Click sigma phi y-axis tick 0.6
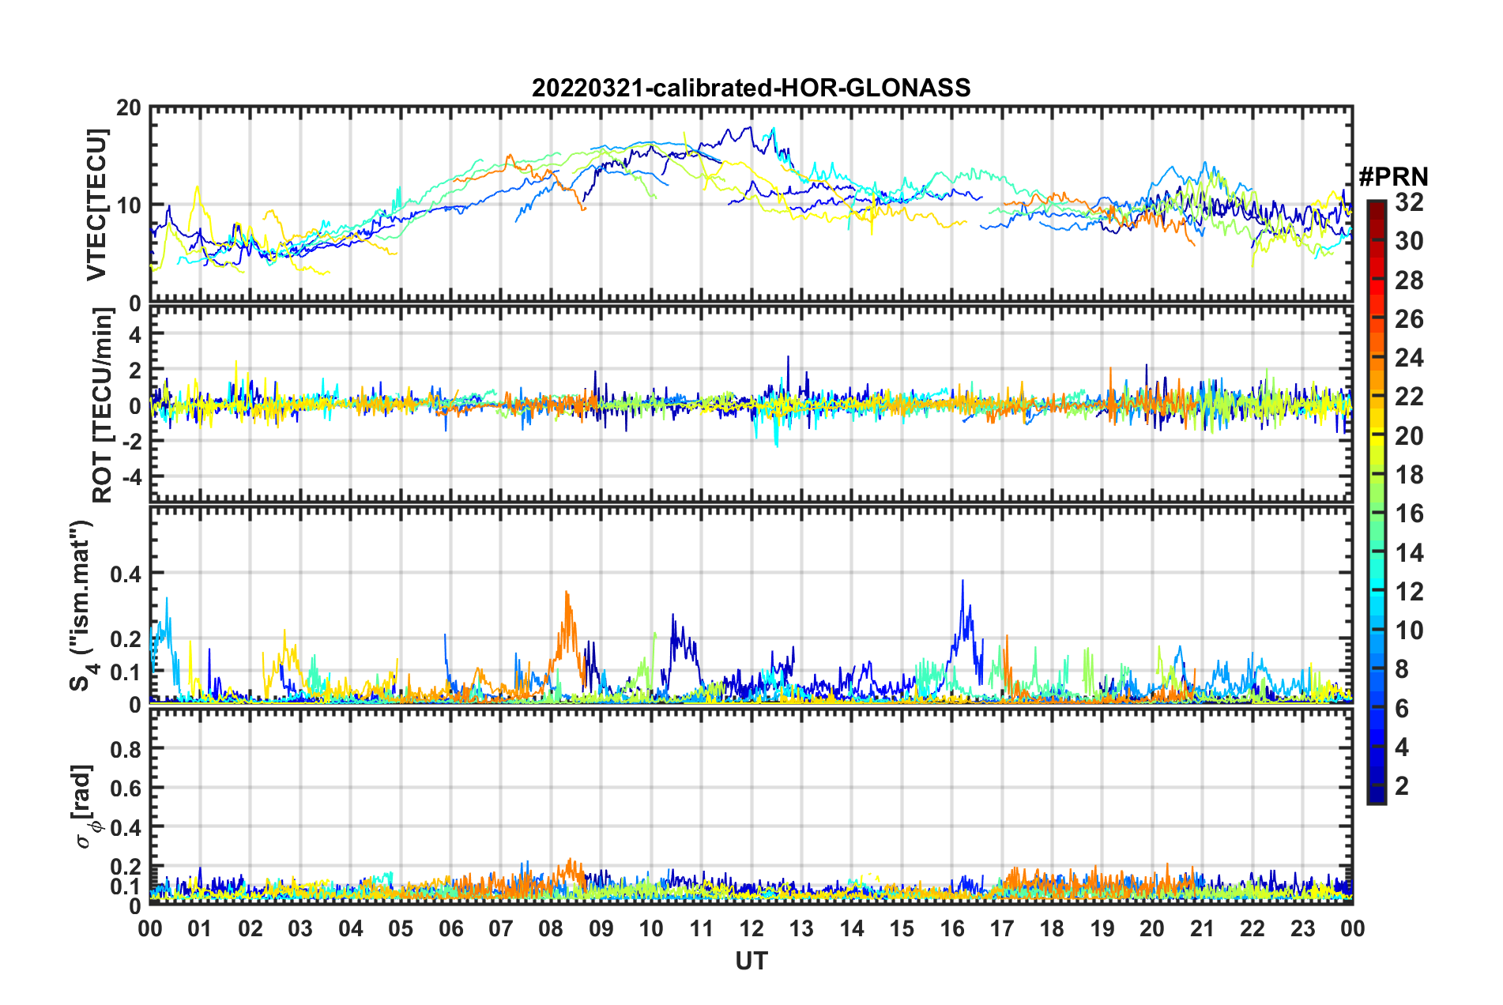This screenshot has width=1503, height=1005. (126, 788)
